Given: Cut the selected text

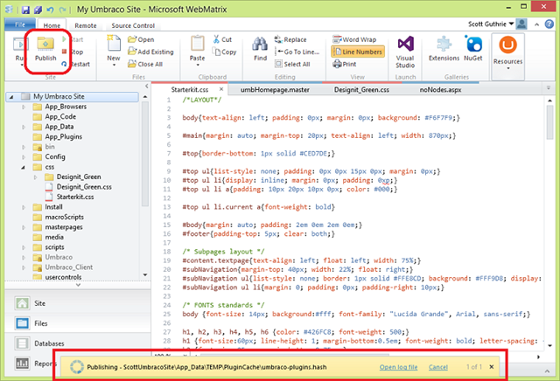Looking at the screenshot, I should coord(222,39).
